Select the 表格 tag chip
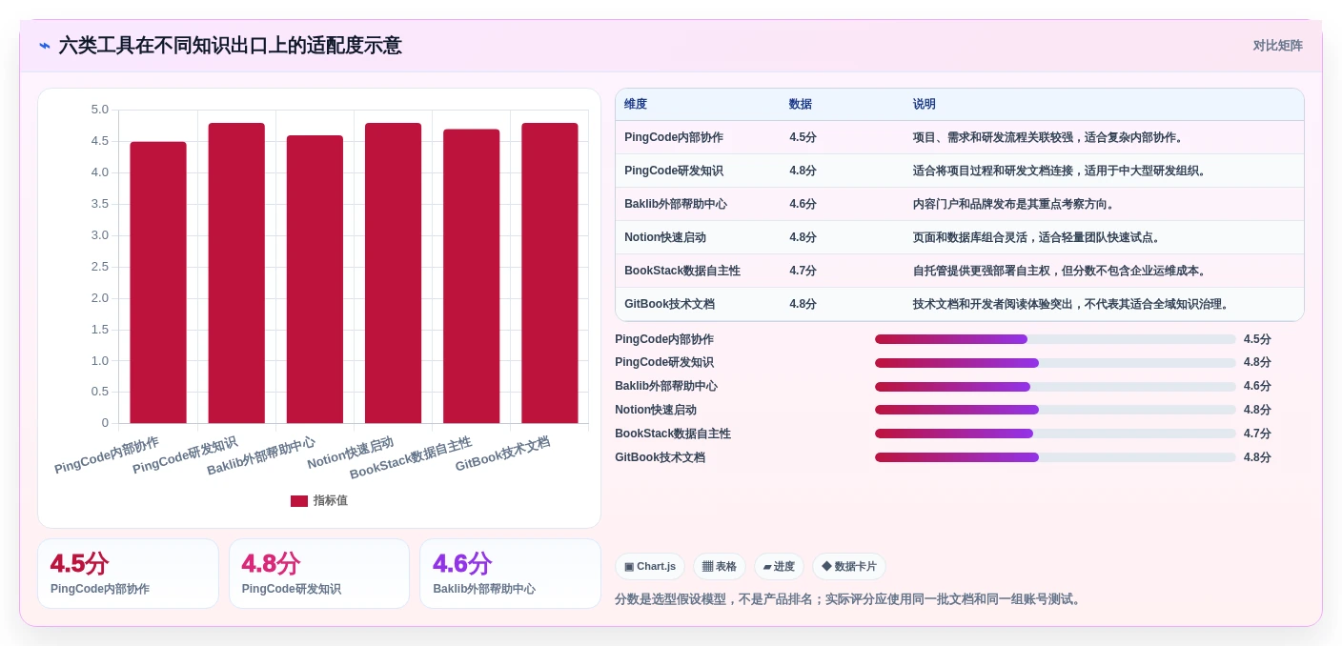 coord(720,567)
